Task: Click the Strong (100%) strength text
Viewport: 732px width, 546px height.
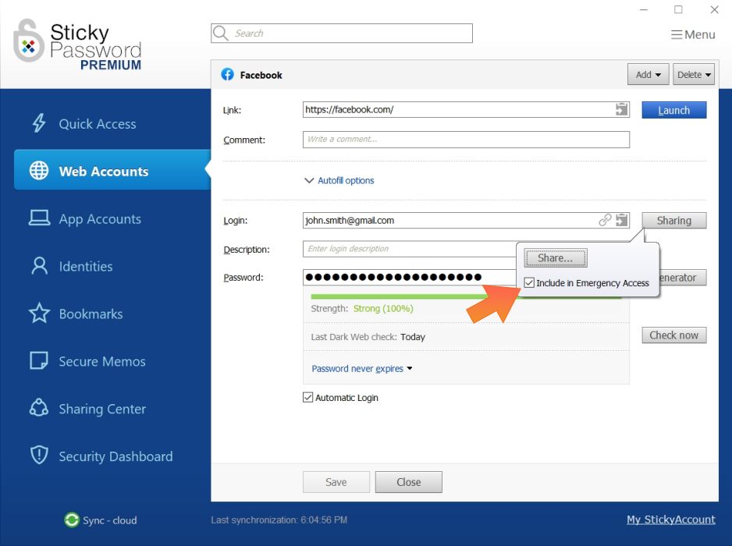Action: pos(383,308)
